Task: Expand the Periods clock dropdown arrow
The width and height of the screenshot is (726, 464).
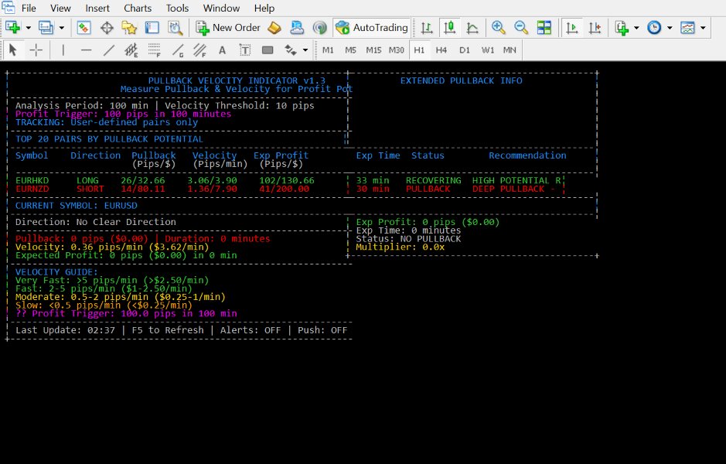Action: coord(670,28)
